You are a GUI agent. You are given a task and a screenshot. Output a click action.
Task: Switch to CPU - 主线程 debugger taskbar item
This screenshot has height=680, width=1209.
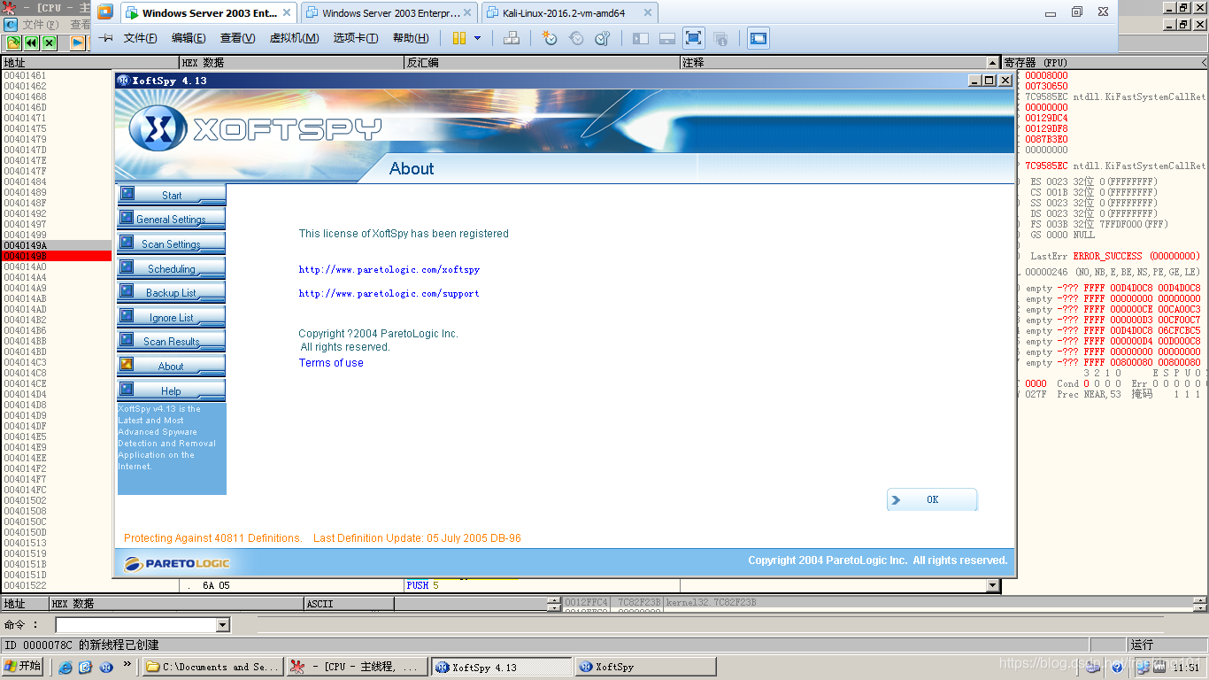coord(356,667)
